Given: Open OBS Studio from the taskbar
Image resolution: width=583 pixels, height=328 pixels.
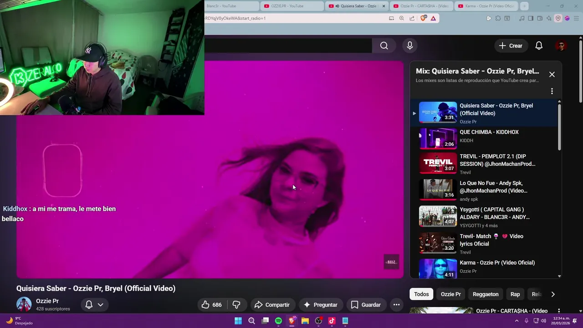Looking at the screenshot, I should [x=318, y=321].
